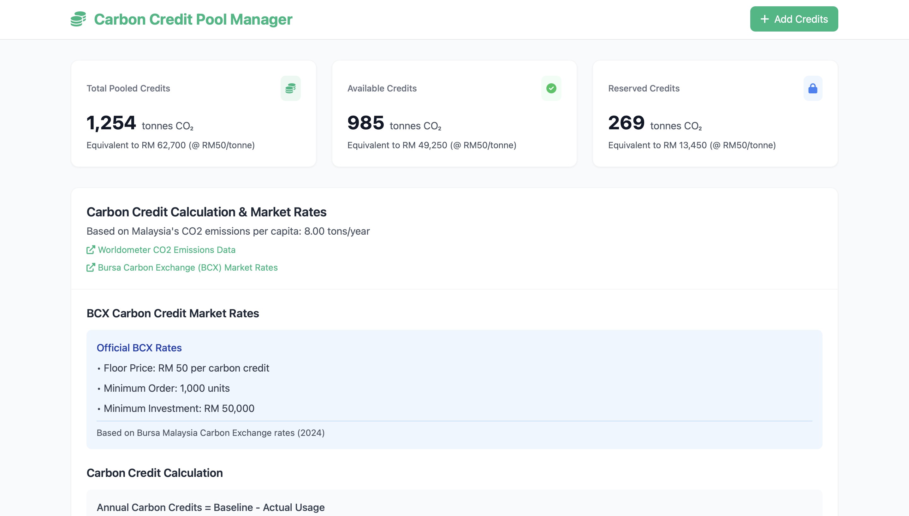
Task: Click the coin stack logo icon in header
Action: coord(78,19)
